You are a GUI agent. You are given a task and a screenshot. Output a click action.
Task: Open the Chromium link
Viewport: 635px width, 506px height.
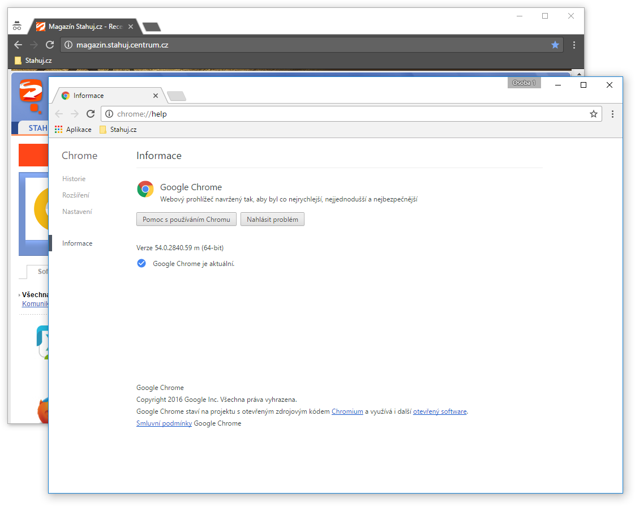point(347,411)
